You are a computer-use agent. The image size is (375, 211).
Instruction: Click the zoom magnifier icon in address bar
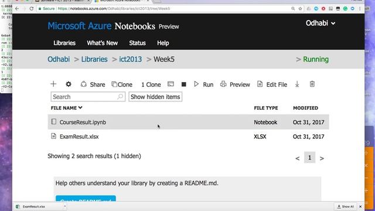tap(293, 9)
